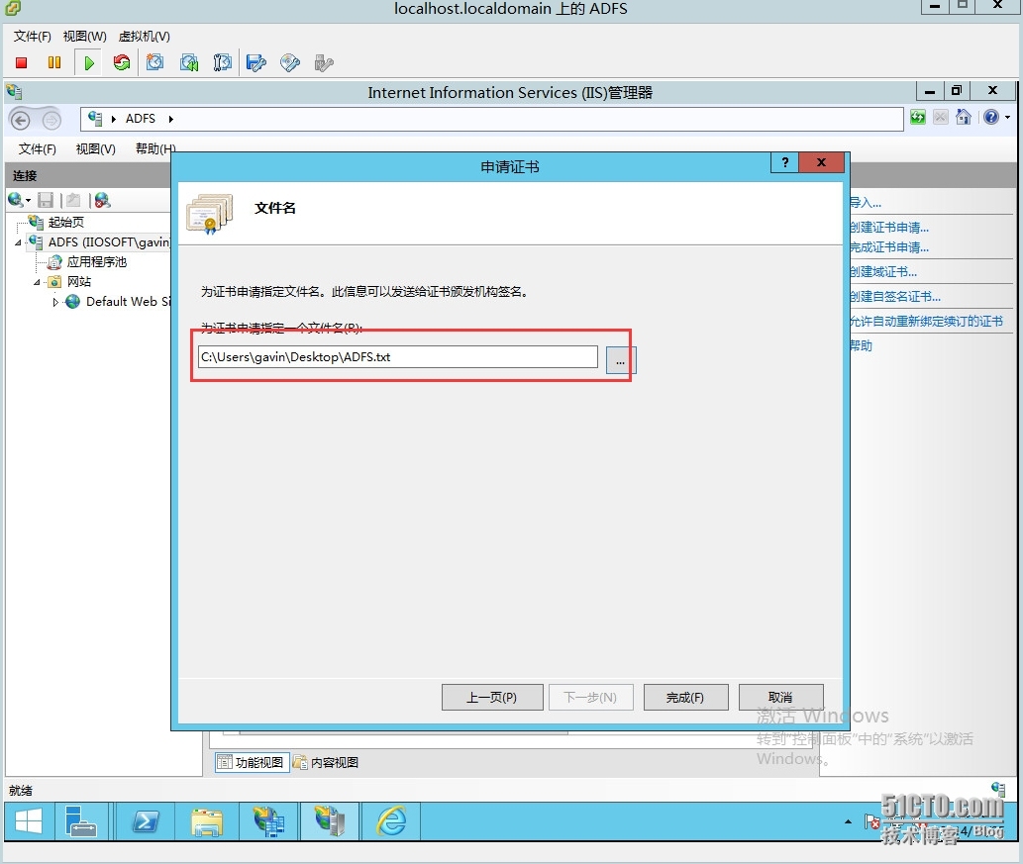Select the ADFS (IIOSOFT\gavin) server node
1023x864 pixels.
(x=108, y=242)
